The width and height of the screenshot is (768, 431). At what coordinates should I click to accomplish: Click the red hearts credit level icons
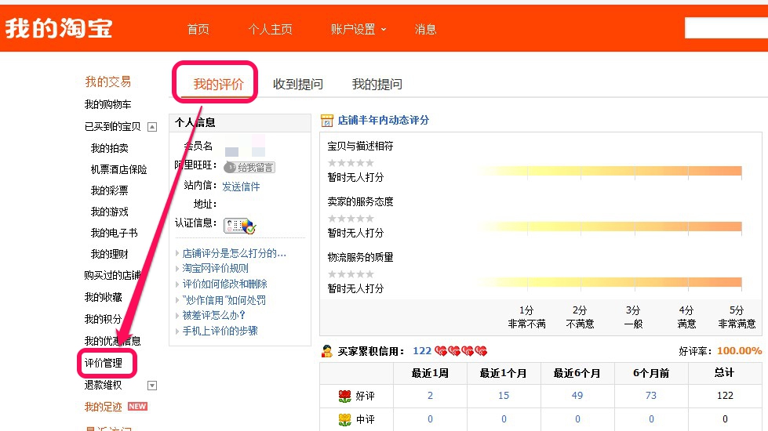[461, 351]
